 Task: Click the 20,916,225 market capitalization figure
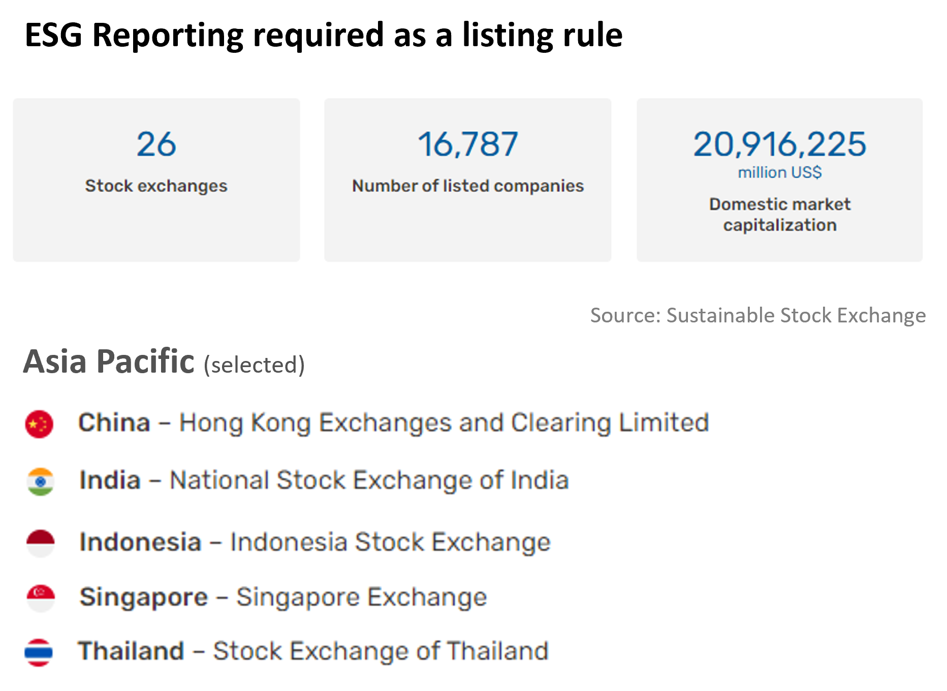(779, 144)
